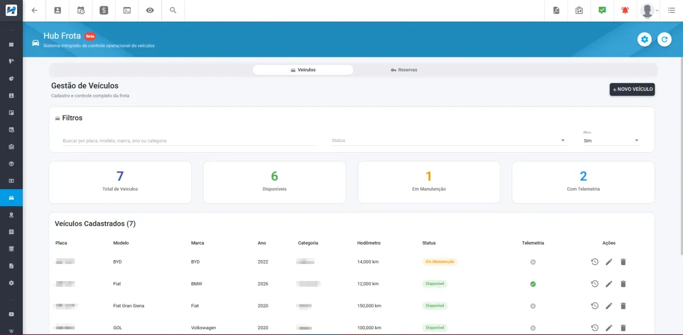
Task: Delete the GOL Volkswagen vehicle
Action: tap(623, 328)
